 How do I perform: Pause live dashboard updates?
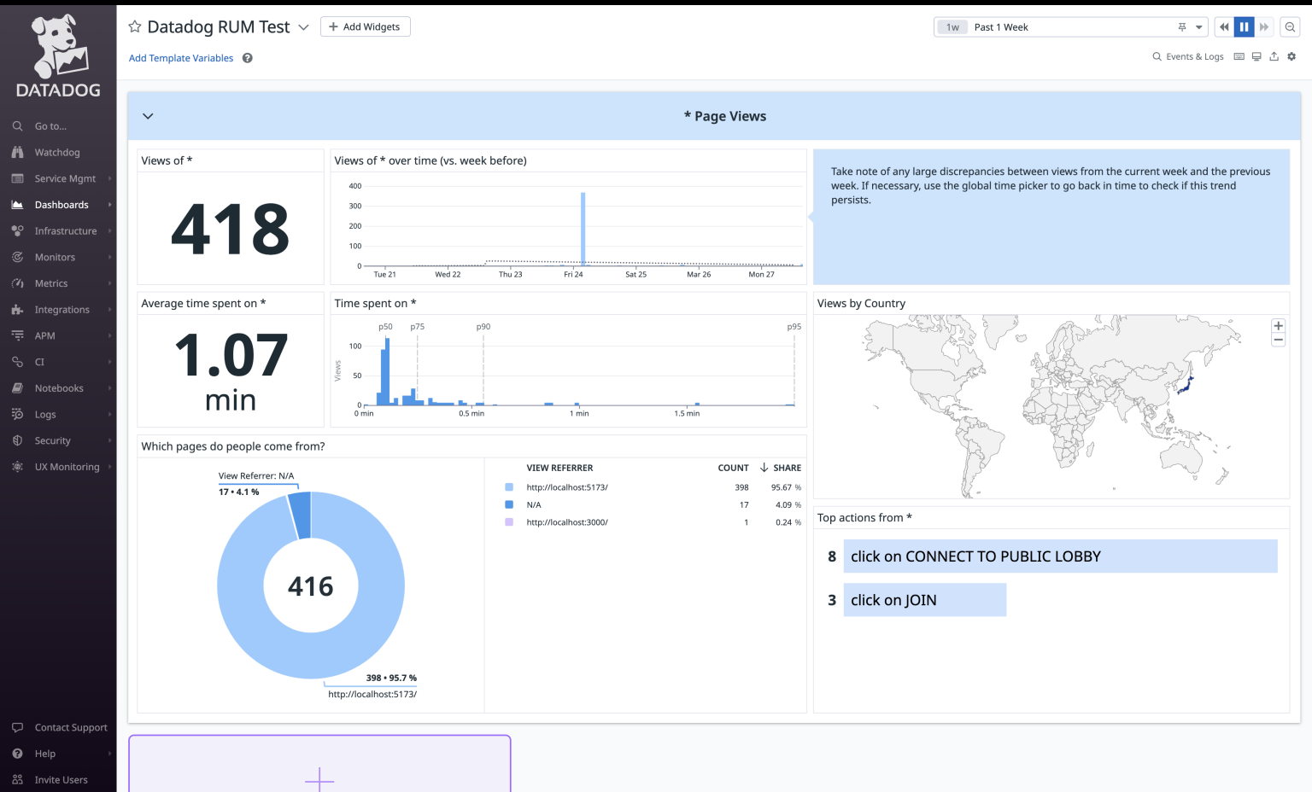coord(1244,26)
